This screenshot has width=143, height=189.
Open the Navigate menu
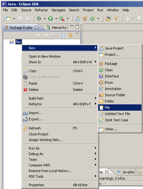59,10
